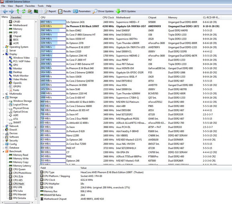Expand the Network node

pos(3,126)
